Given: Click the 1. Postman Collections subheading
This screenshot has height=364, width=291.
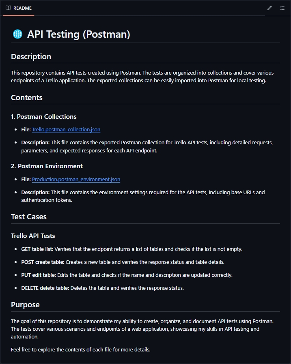Looking at the screenshot, I should click(x=44, y=117).
